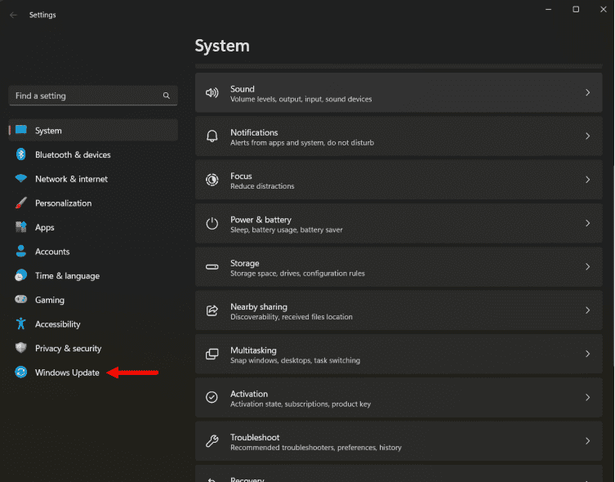Image resolution: width=615 pixels, height=482 pixels.
Task: Open the Multitasking settings row
Action: (x=399, y=354)
